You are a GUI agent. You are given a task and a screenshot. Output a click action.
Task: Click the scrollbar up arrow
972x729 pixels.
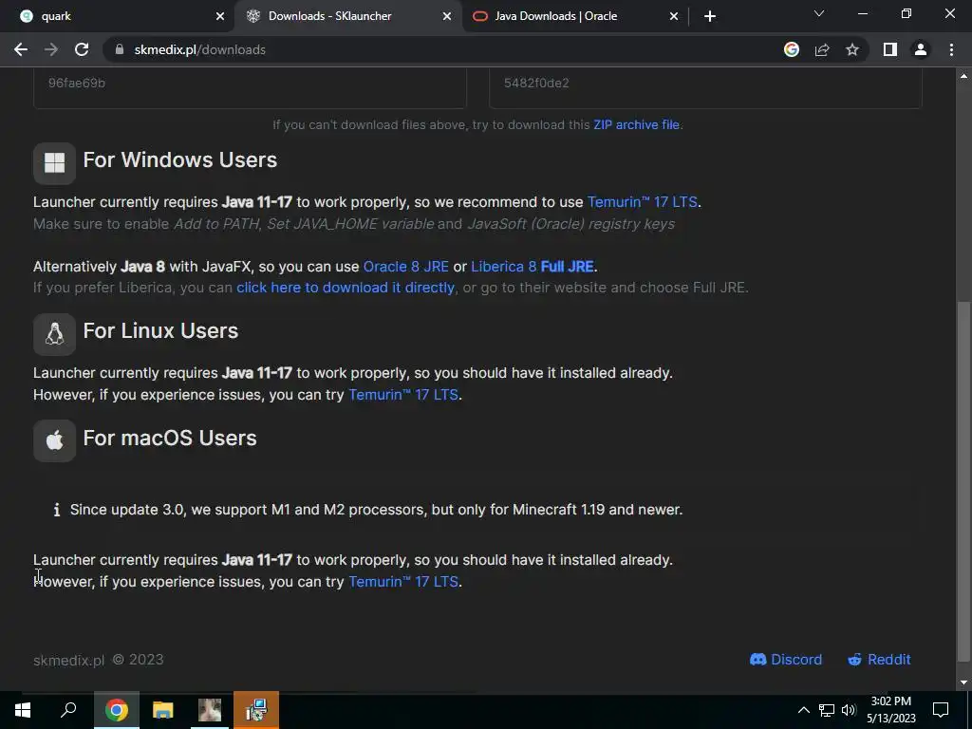click(963, 76)
